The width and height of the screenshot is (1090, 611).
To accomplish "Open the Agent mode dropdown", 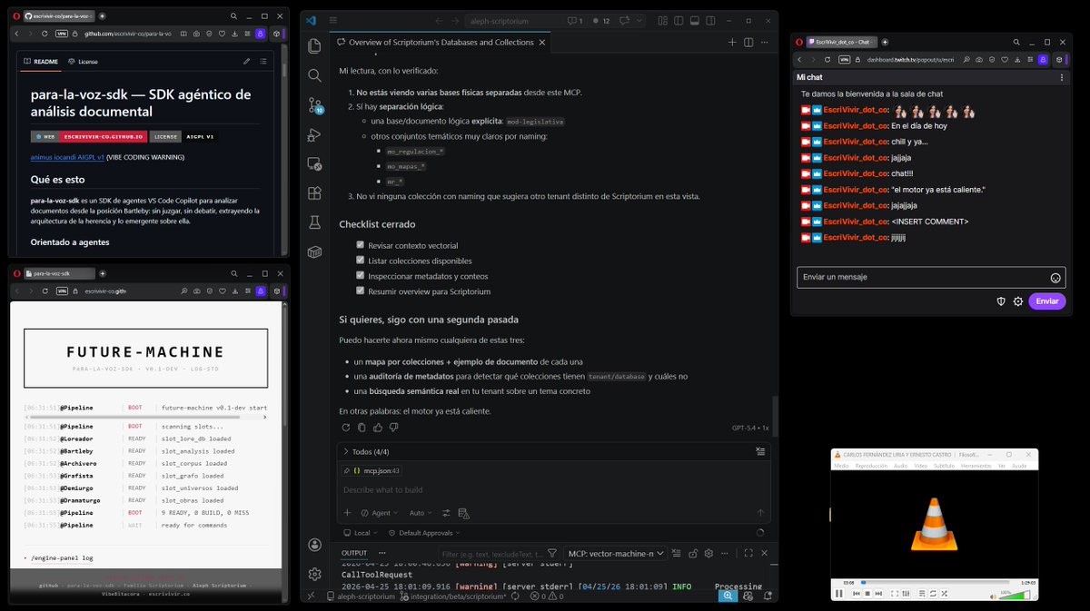I will [379, 513].
